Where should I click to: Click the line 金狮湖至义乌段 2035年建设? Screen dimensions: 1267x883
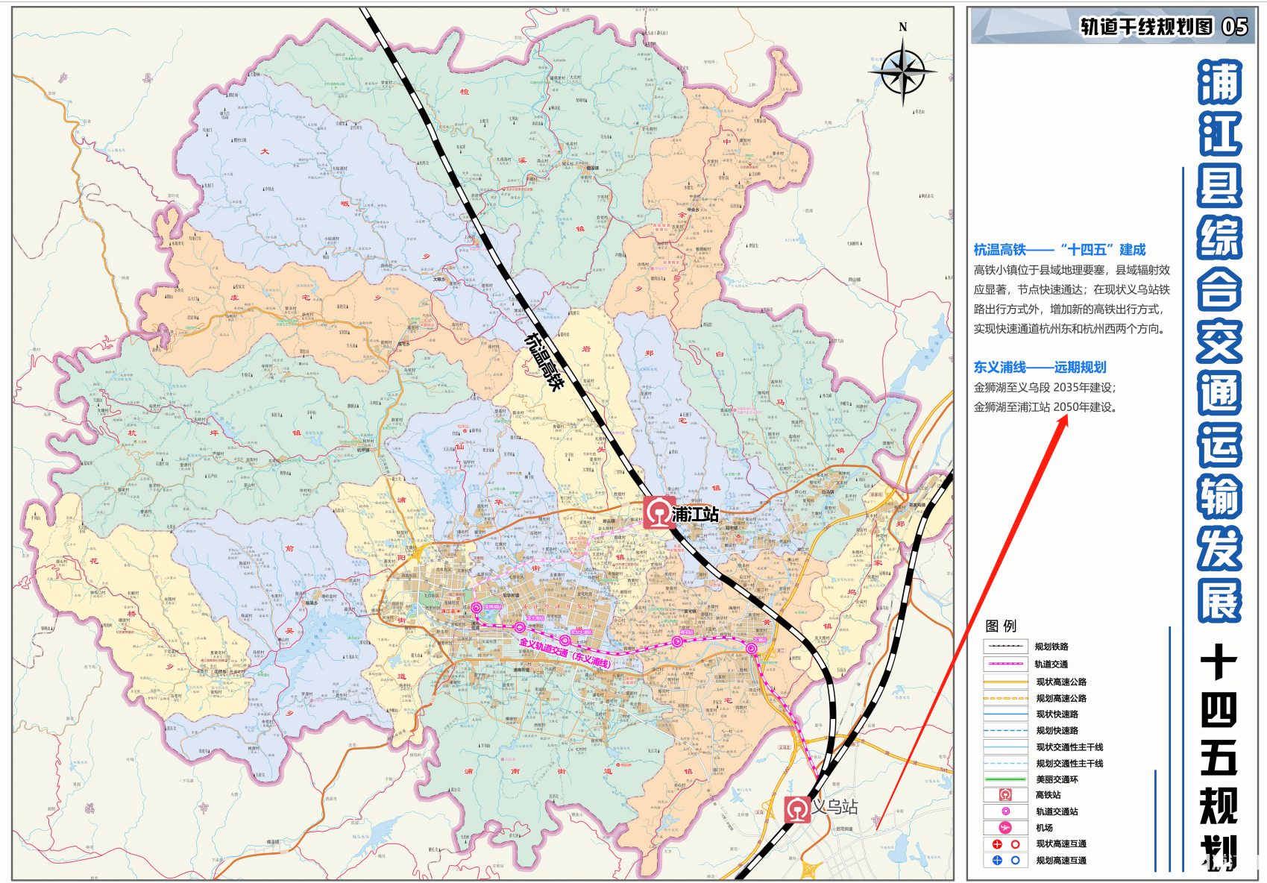point(1044,388)
